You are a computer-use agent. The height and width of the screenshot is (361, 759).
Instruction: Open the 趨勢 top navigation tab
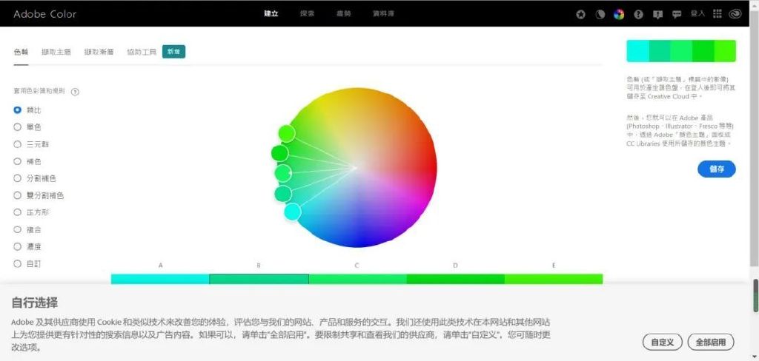coord(344,13)
